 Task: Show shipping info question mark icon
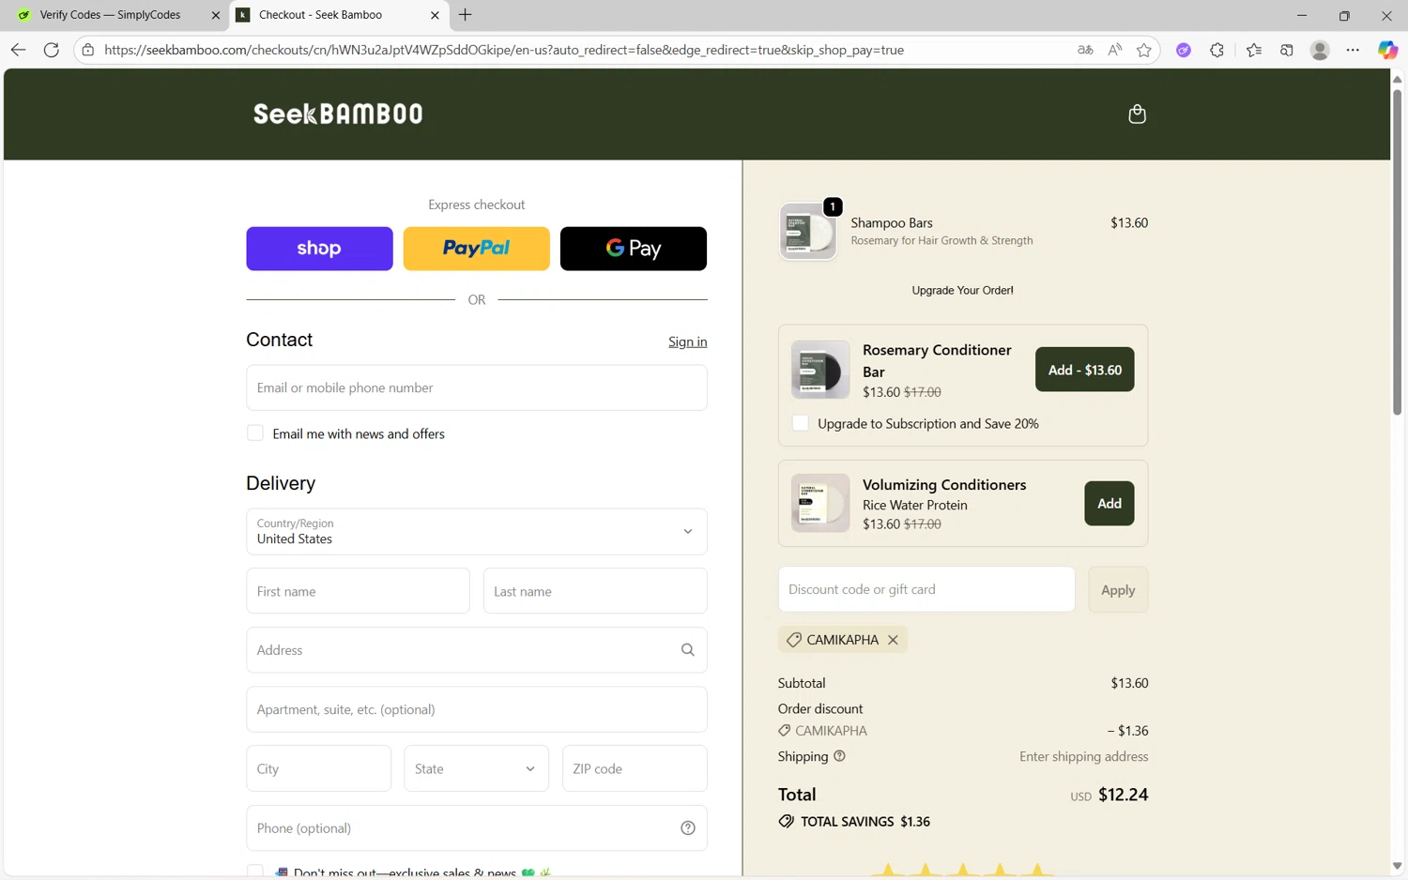tap(839, 756)
